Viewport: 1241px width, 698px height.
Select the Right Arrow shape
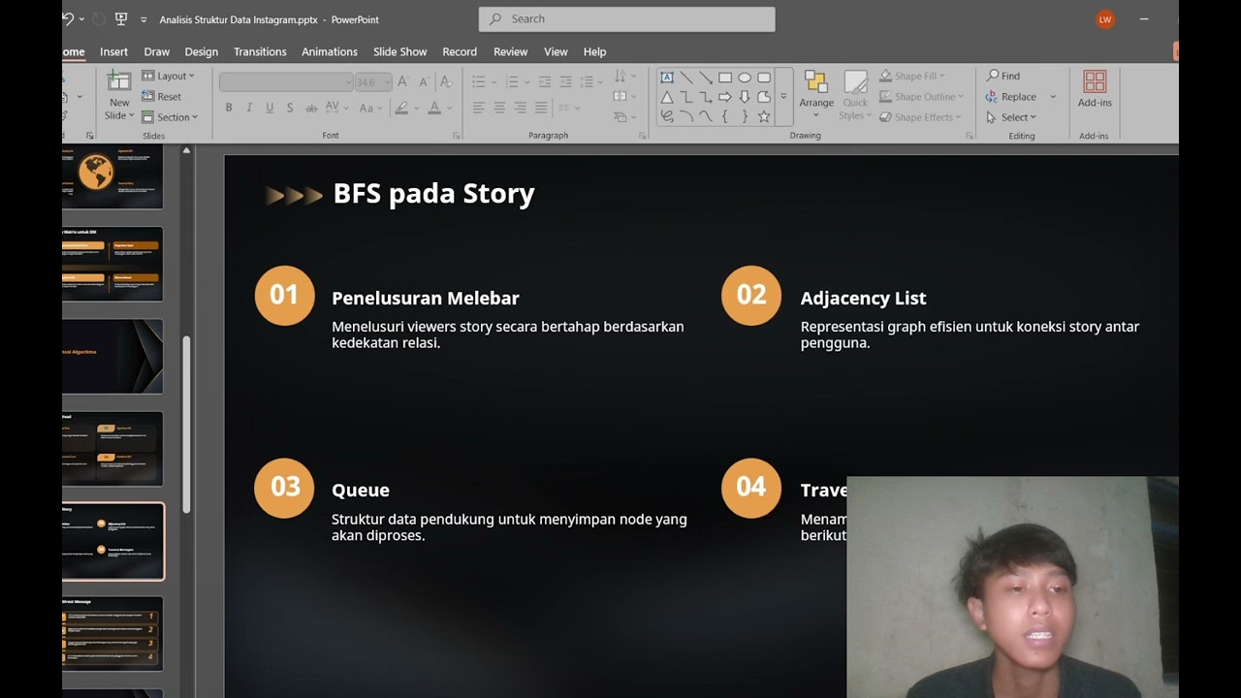[x=725, y=97]
